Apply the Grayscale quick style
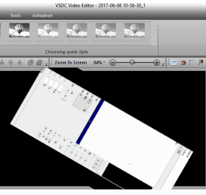Screen dimensions: 206x195 tap(77, 33)
